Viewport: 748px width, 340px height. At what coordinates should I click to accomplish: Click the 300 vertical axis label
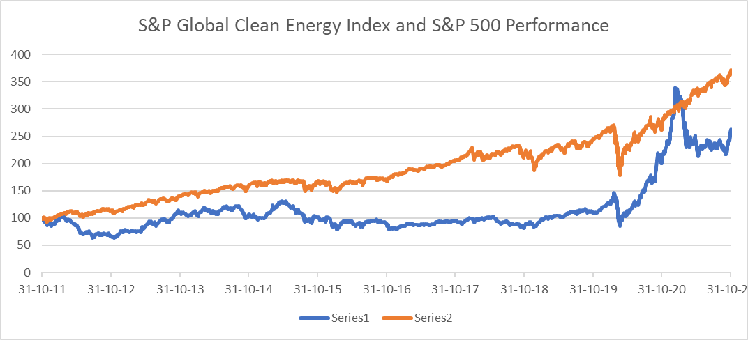[x=25, y=109]
